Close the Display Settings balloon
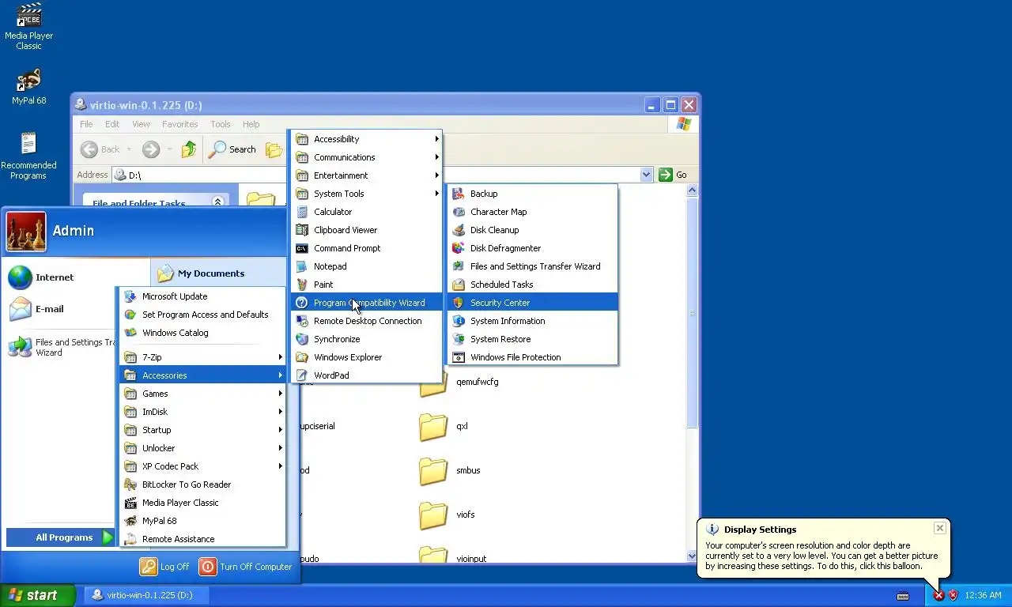 939,528
